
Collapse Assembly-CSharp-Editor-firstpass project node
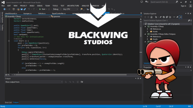pyautogui.click(x=145, y=34)
